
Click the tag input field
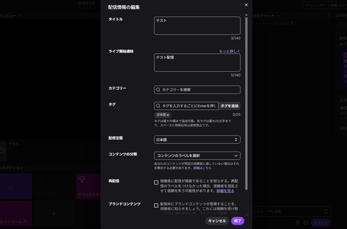click(186, 106)
